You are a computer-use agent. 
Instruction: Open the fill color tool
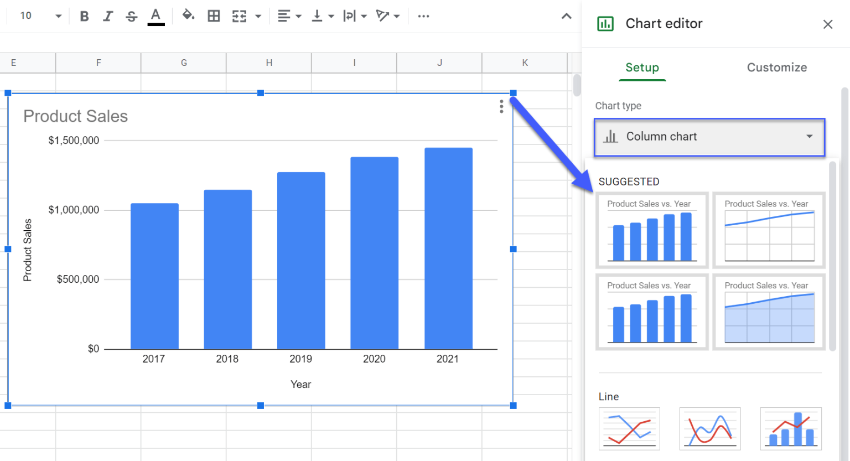pos(188,15)
